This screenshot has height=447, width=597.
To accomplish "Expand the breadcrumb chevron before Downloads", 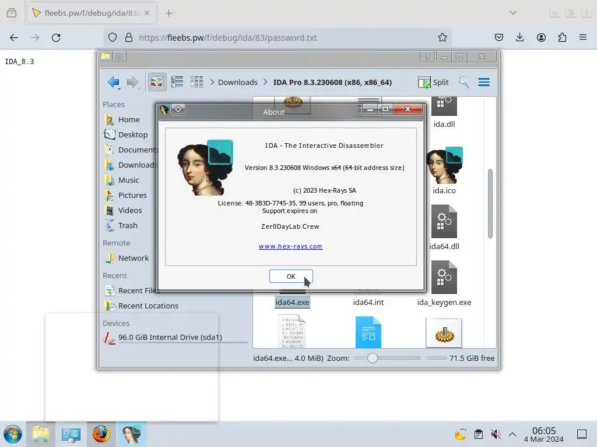I will click(x=212, y=83).
